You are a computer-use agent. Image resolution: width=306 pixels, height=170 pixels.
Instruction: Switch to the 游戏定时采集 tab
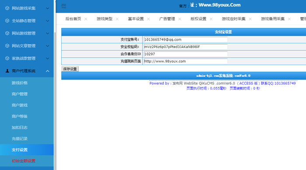pyautogui.click(x=233, y=19)
